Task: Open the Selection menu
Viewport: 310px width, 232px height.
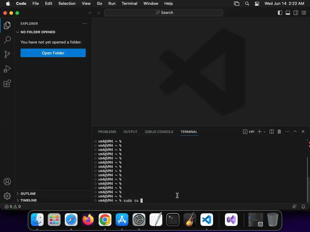Action: (67, 4)
